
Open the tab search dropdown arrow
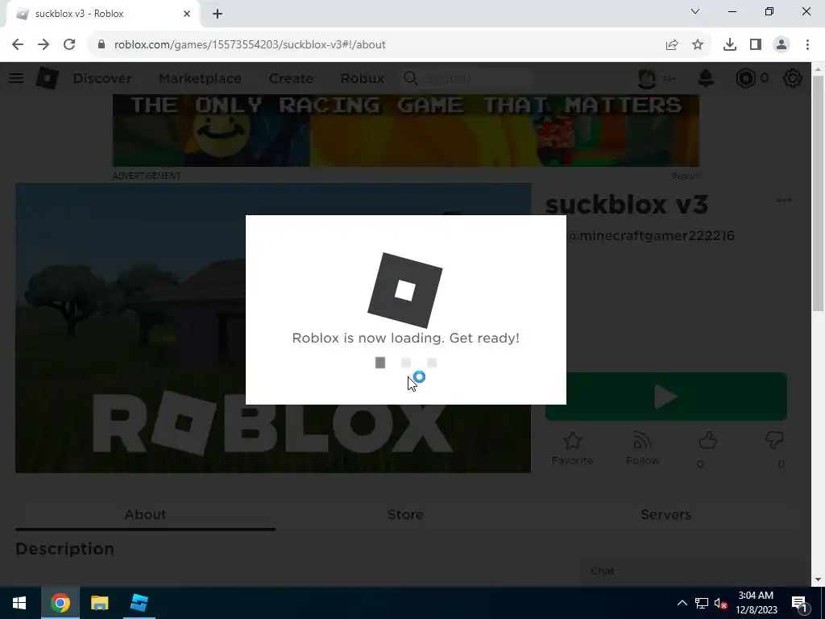pos(695,11)
